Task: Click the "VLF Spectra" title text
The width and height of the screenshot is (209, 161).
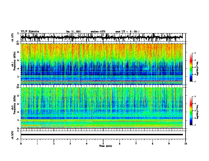Action: point(30,32)
